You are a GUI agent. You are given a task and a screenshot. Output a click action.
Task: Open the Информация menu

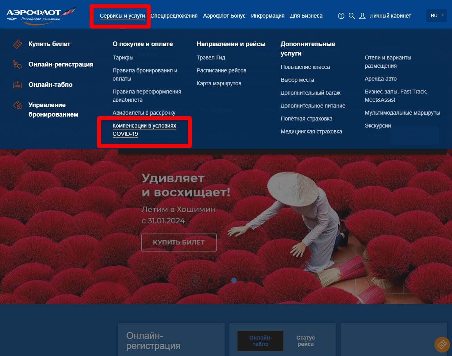[x=268, y=16]
